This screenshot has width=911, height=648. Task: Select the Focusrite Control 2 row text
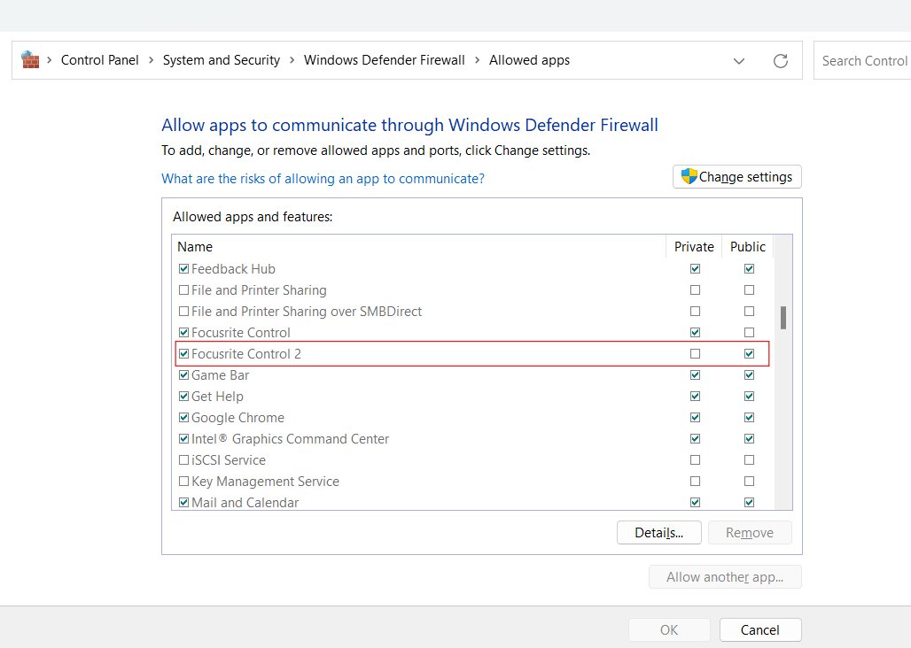(x=246, y=354)
